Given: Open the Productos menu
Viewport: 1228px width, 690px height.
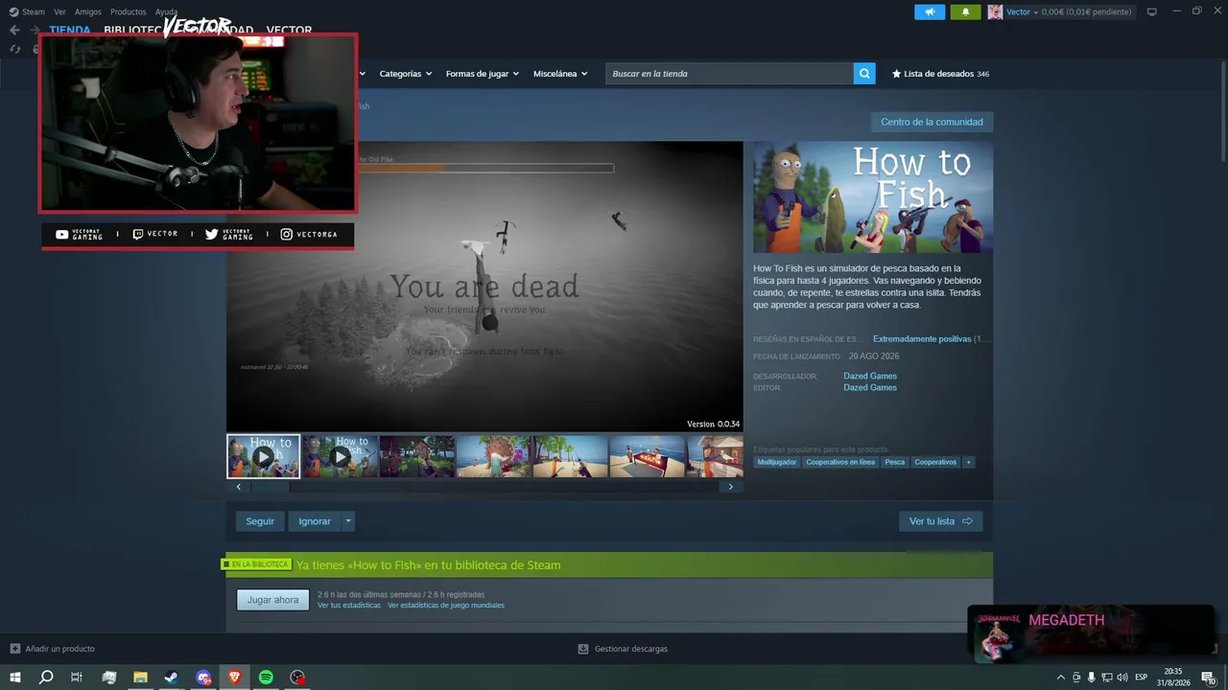Looking at the screenshot, I should pos(129,11).
